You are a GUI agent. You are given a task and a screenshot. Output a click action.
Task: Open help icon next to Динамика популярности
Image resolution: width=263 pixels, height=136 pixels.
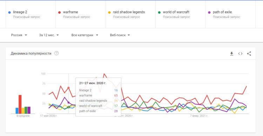click(x=56, y=54)
